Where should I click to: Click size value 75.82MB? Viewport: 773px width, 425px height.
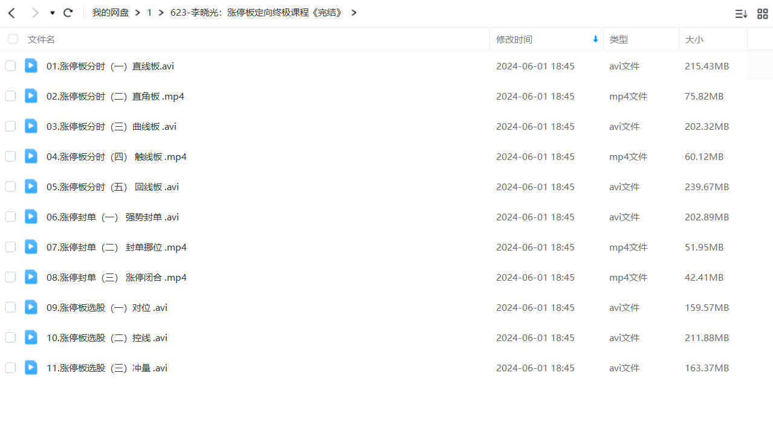704,96
